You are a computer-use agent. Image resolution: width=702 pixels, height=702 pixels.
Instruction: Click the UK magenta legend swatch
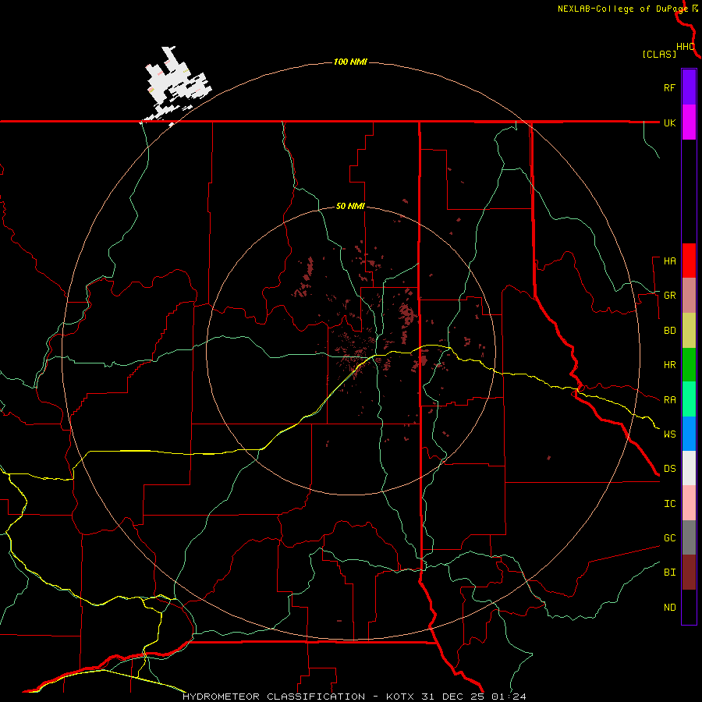click(x=689, y=122)
